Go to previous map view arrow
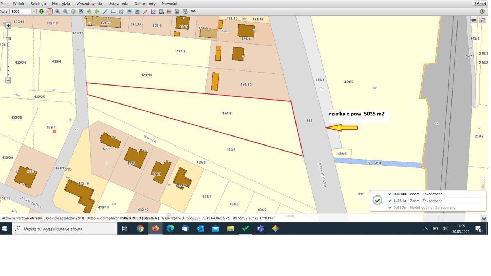The image size is (491, 276). pos(89,11)
